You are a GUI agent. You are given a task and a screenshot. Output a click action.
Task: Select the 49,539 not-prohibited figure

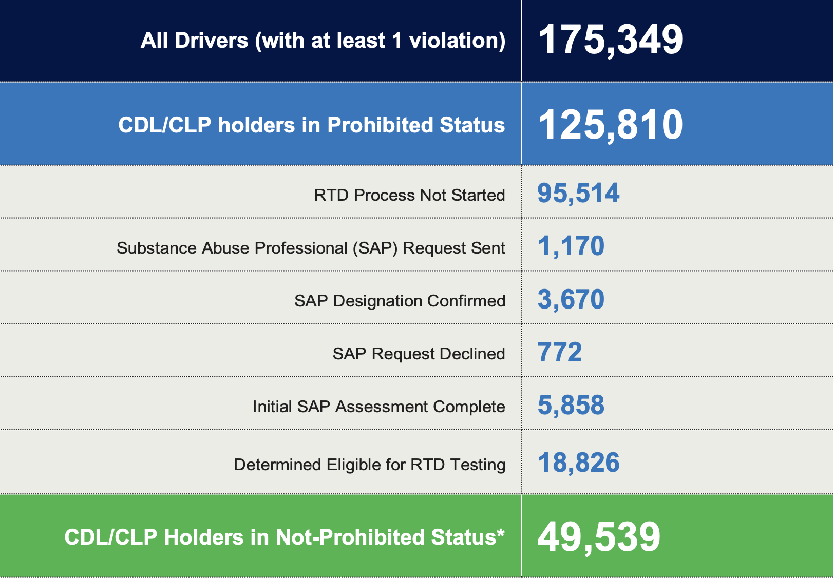pos(598,537)
